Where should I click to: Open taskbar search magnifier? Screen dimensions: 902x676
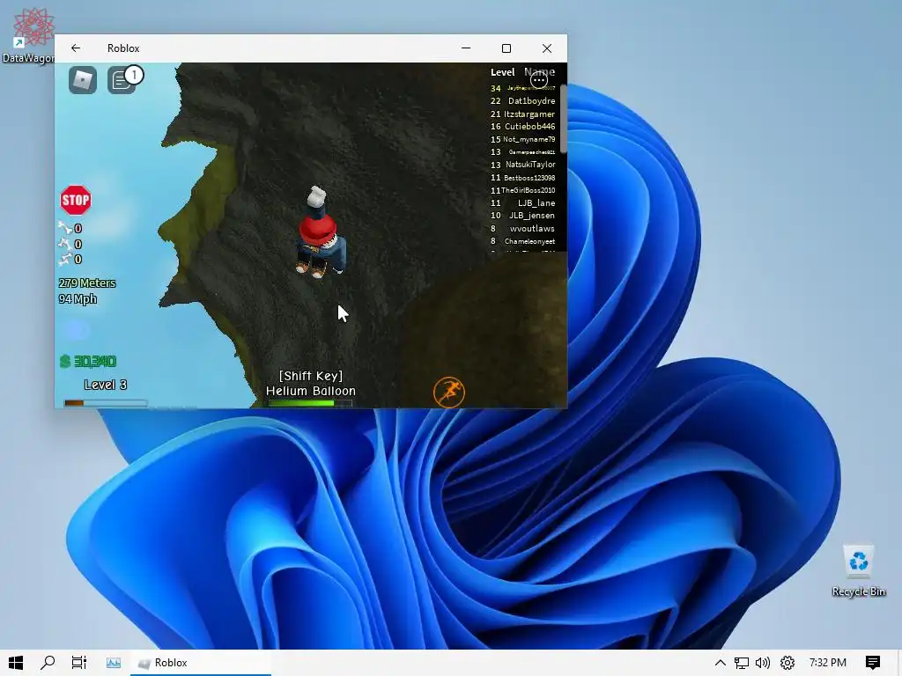click(48, 663)
